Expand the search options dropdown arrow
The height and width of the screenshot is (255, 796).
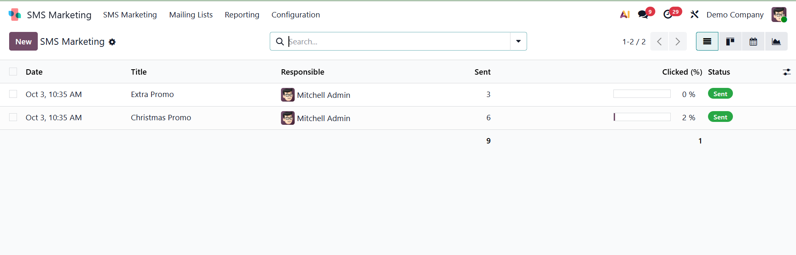pyautogui.click(x=518, y=41)
